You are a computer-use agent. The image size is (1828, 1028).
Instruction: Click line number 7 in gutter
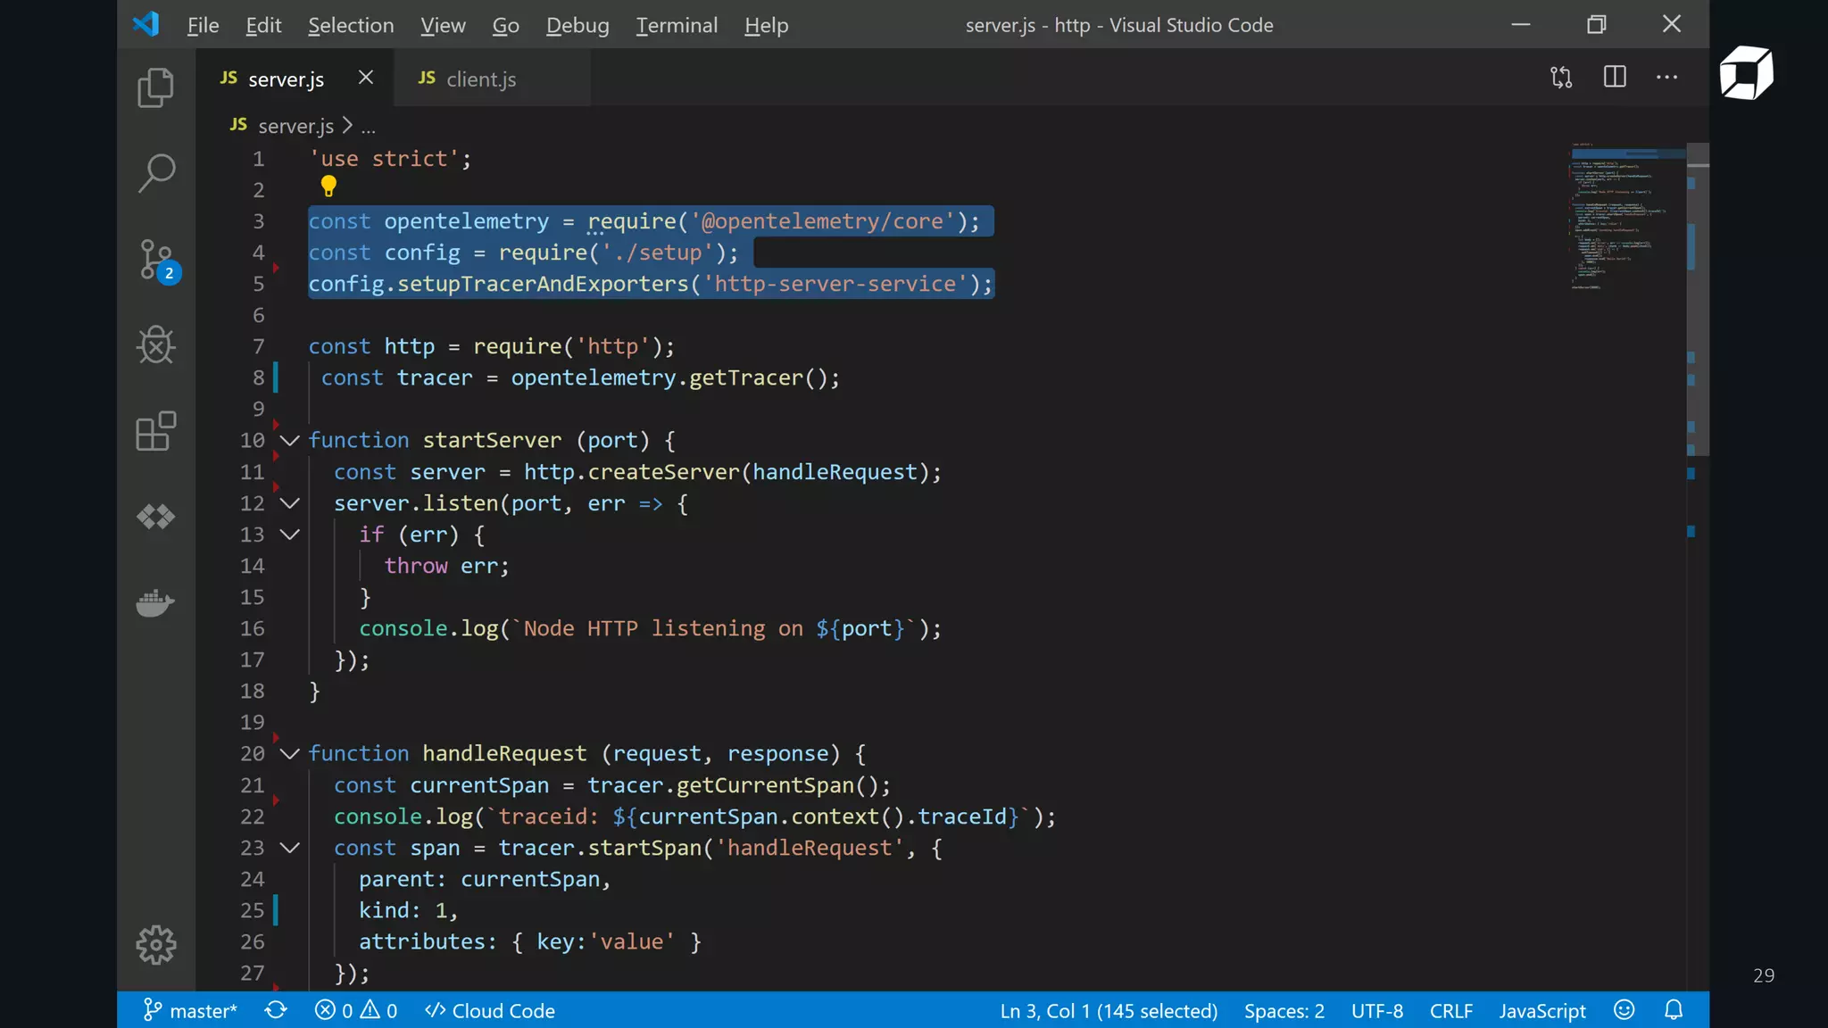[258, 346]
